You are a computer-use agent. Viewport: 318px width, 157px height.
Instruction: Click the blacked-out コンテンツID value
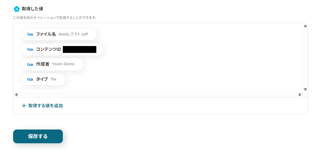click(79, 49)
